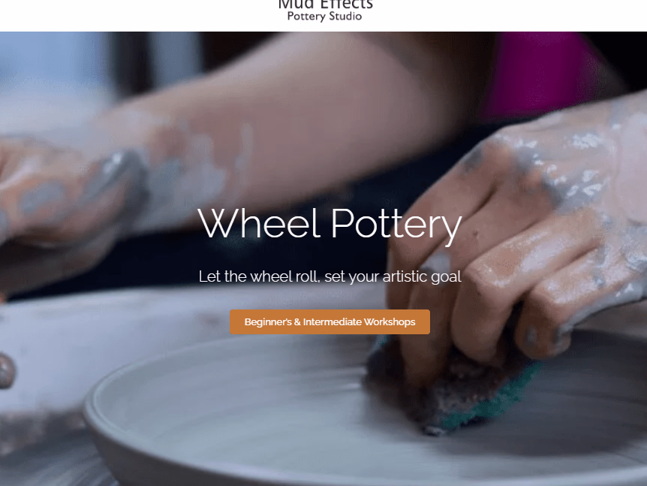This screenshot has width=647, height=486.
Task: Click the word 'Pottery' in the headline
Action: (396, 225)
